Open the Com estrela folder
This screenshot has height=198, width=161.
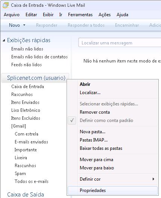coord(26,134)
